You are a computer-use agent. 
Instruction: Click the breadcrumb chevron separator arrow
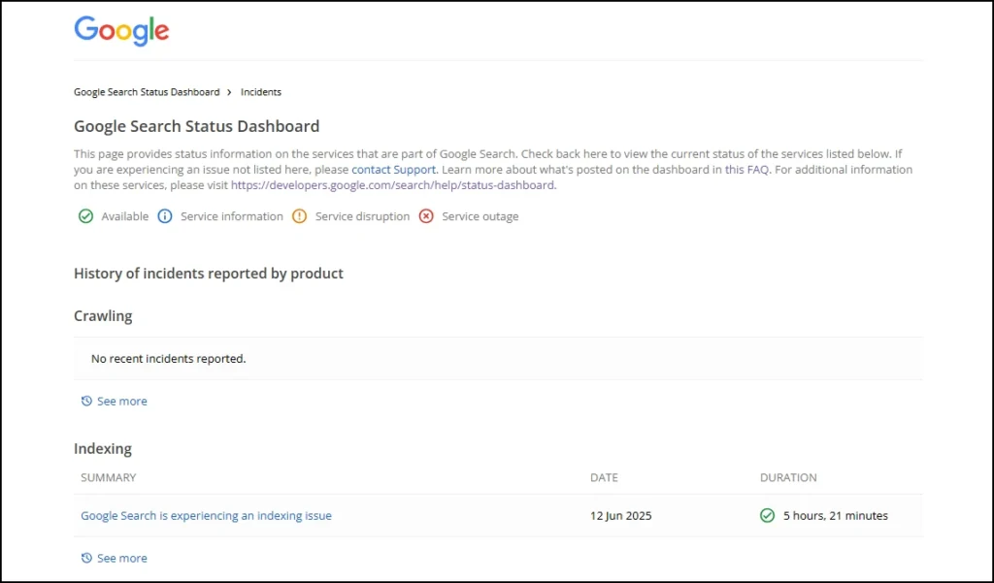point(230,92)
